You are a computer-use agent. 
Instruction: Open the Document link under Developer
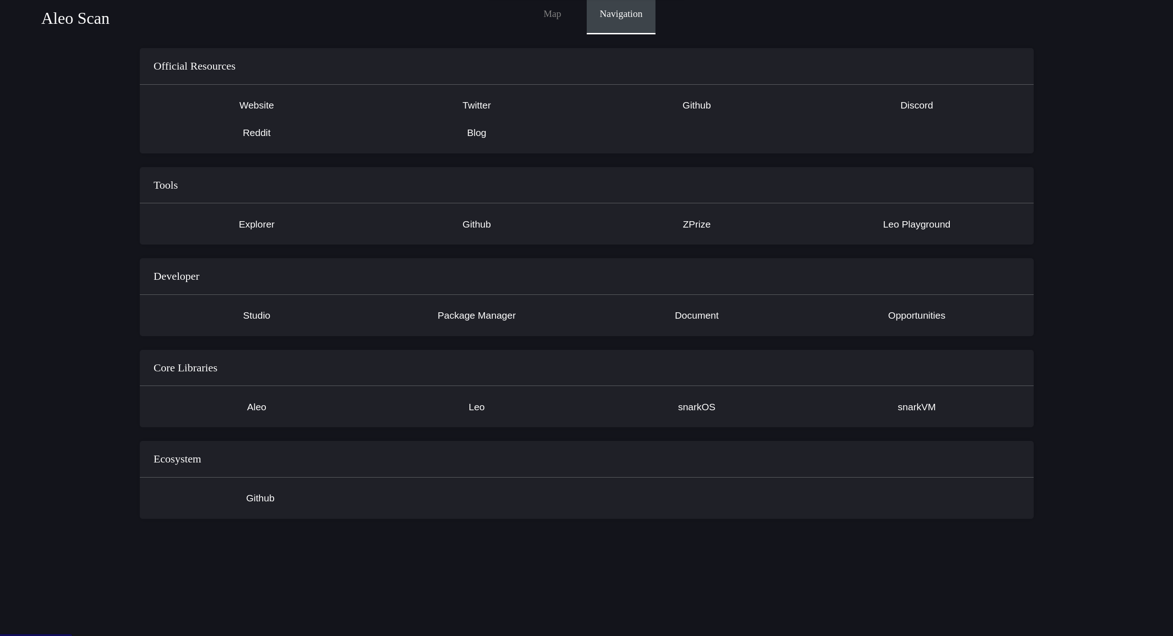coord(696,315)
